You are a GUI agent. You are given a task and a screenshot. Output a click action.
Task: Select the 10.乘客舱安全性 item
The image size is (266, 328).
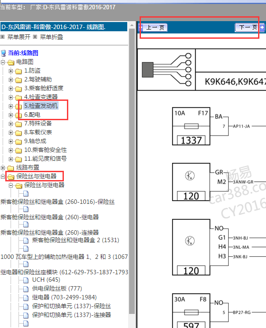[x=45, y=150]
